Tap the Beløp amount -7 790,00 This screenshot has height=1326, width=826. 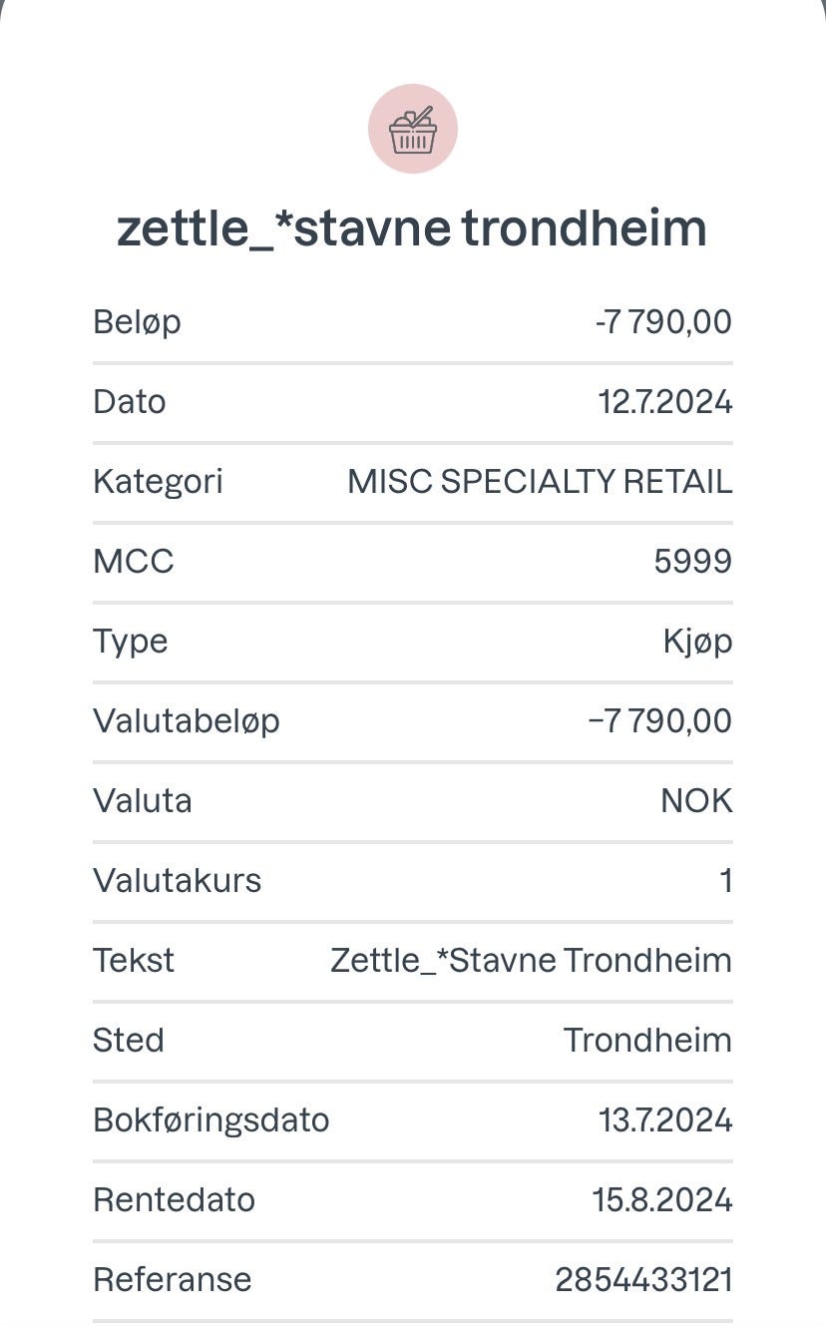(662, 322)
